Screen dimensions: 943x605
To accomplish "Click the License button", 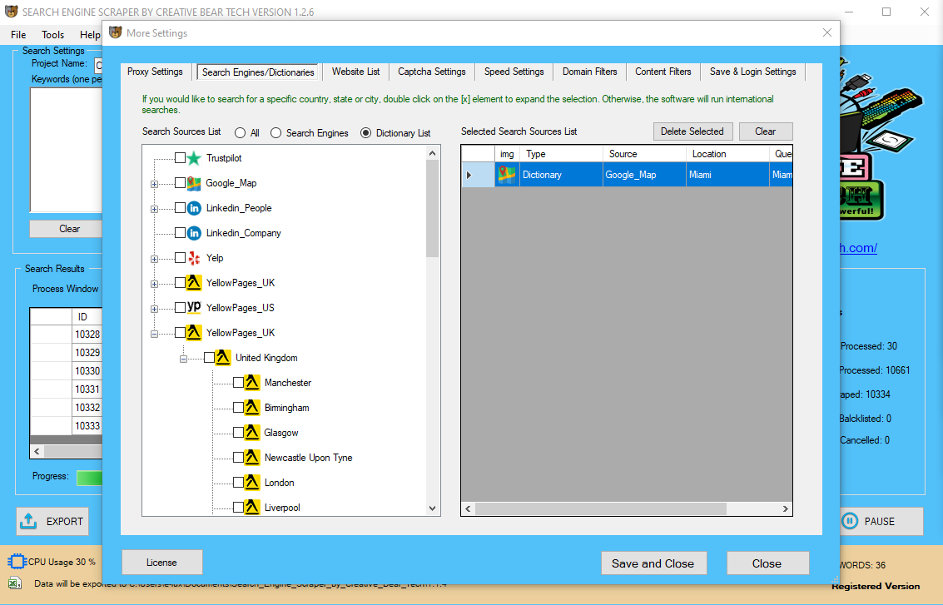I will (x=161, y=563).
